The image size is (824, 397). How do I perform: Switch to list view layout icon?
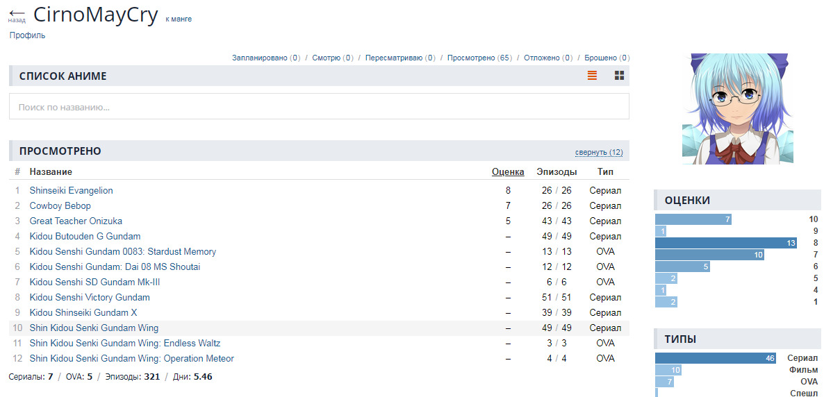pos(592,76)
